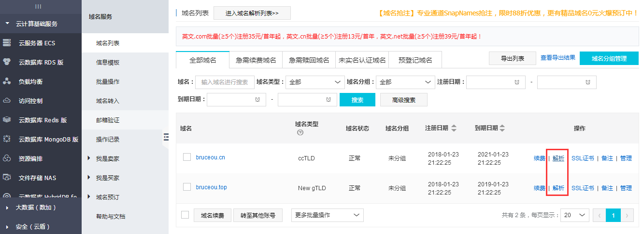Check the bruceou.top row checkbox

(x=187, y=187)
